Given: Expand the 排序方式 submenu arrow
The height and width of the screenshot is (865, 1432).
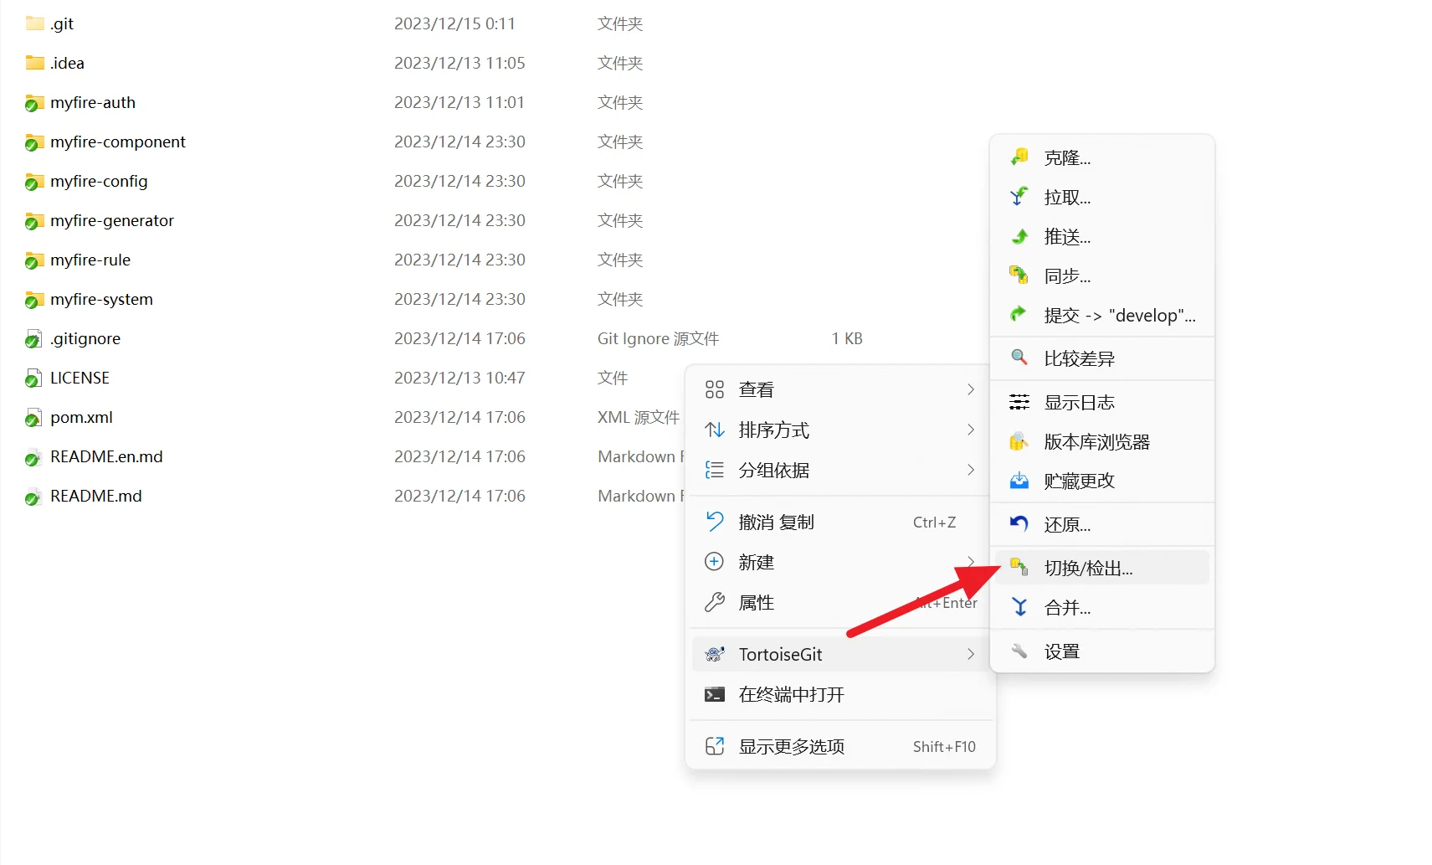Looking at the screenshot, I should pyautogui.click(x=970, y=430).
